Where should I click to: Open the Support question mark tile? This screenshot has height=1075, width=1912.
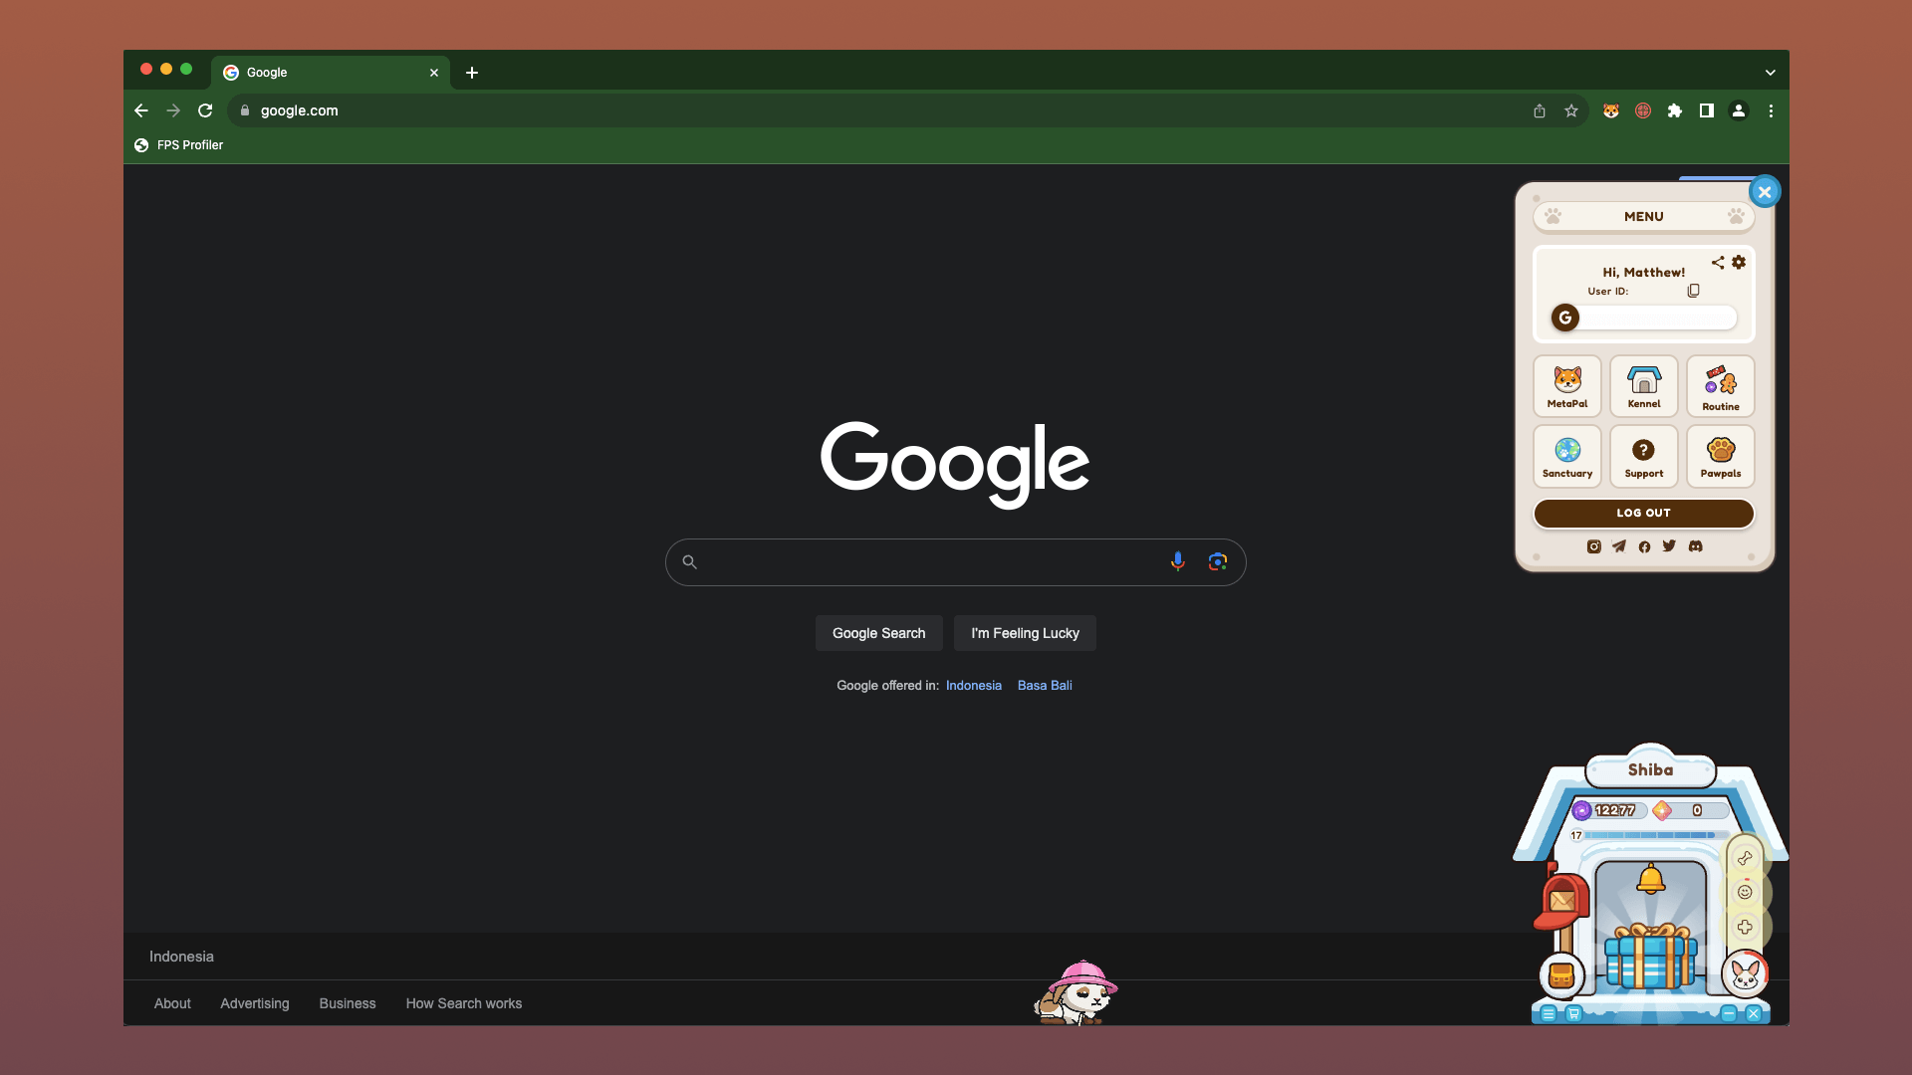tap(1644, 457)
